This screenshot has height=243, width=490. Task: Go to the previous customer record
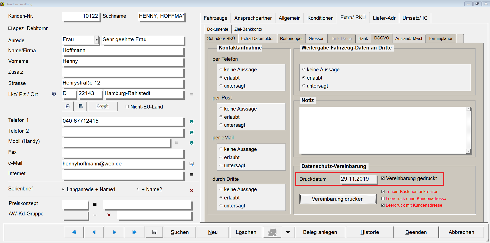point(94,232)
